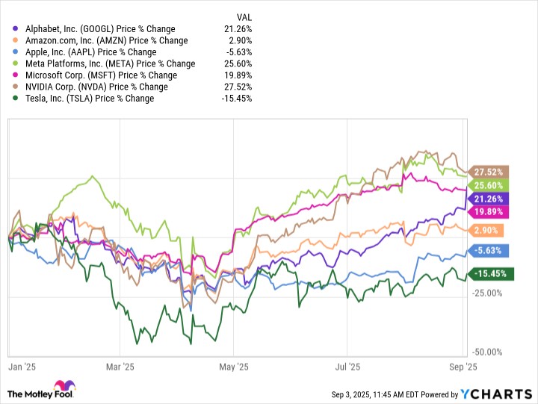Click the NVIDIA Corp. (NVDA) legend label

click(x=96, y=87)
